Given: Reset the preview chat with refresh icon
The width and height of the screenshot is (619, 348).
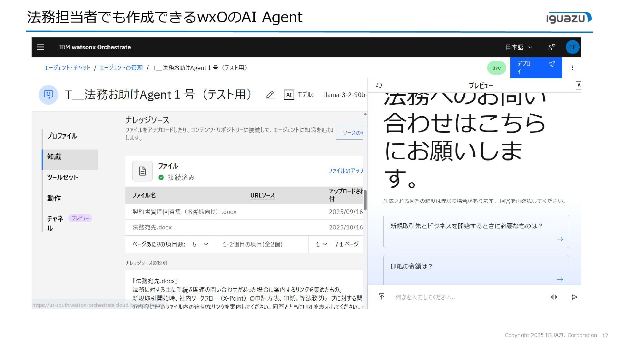Looking at the screenshot, I should 379,85.
